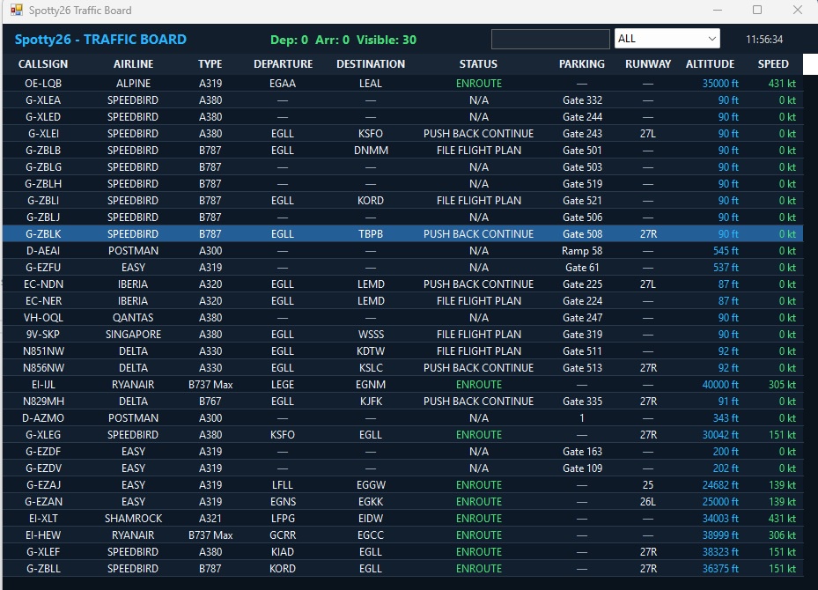Click 36375 ft altitude value
This screenshot has width=818, height=590.
(x=720, y=568)
